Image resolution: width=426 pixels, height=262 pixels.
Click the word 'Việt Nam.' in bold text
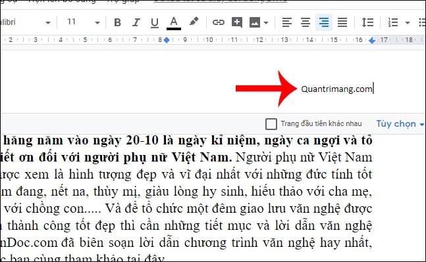pos(202,157)
